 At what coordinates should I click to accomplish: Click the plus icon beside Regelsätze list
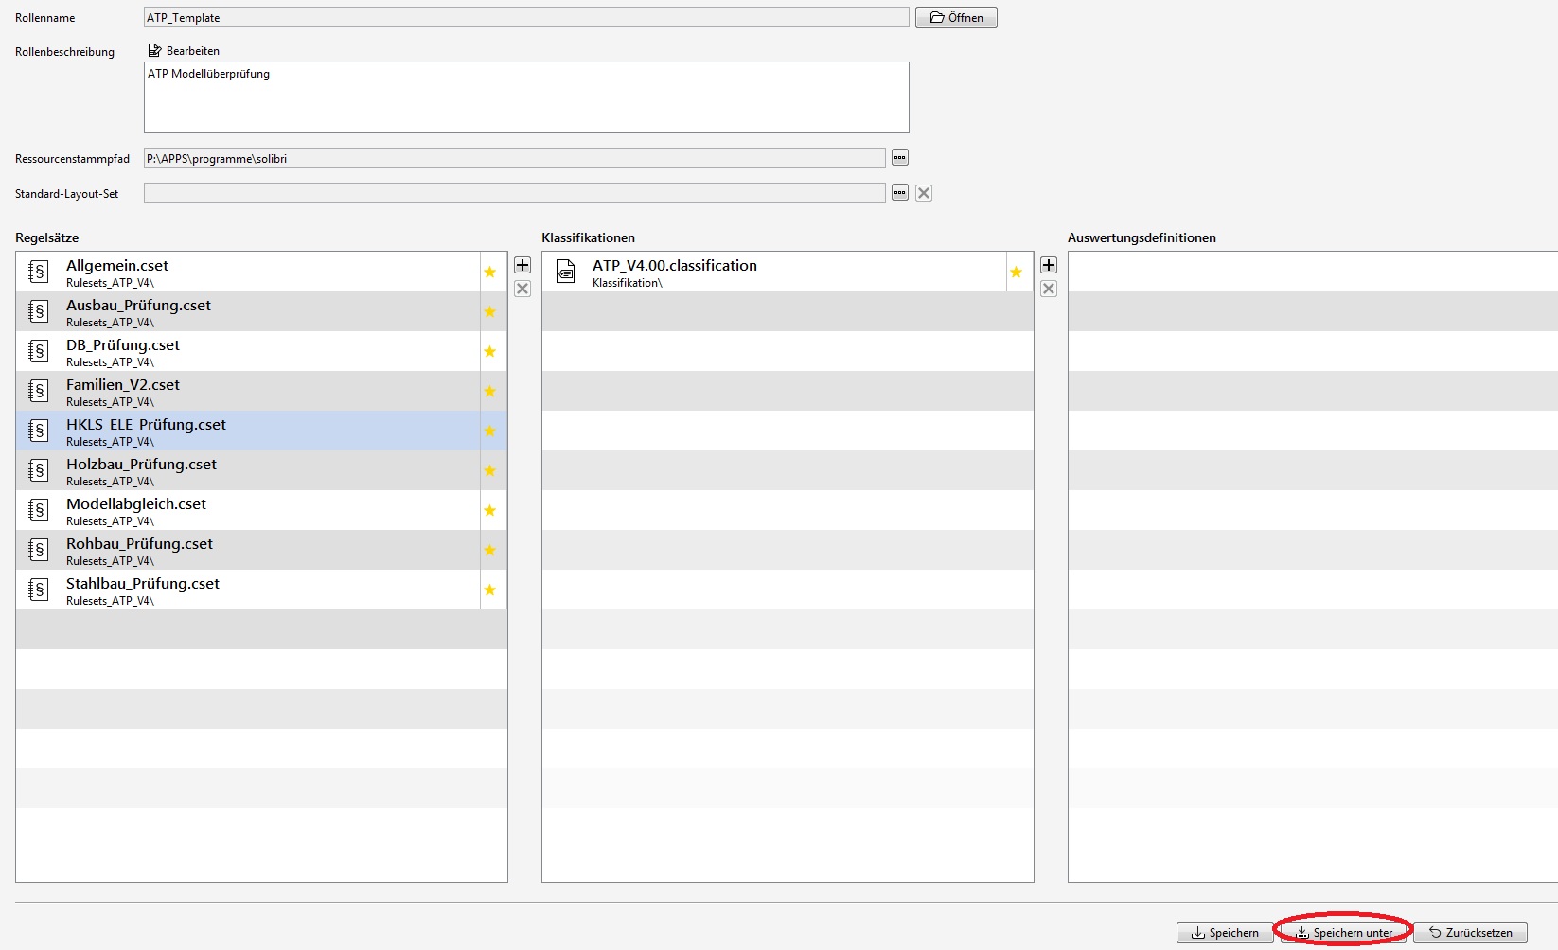pyautogui.click(x=522, y=265)
